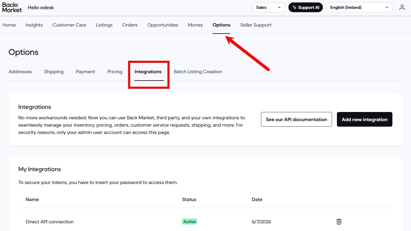Click the Status column header
The width and height of the screenshot is (411, 231).
click(189, 200)
